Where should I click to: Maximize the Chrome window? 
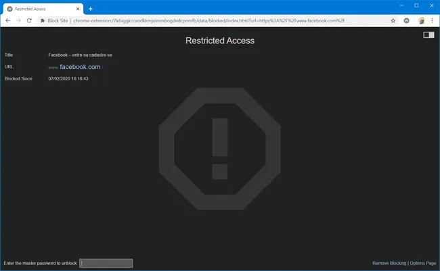416,5
